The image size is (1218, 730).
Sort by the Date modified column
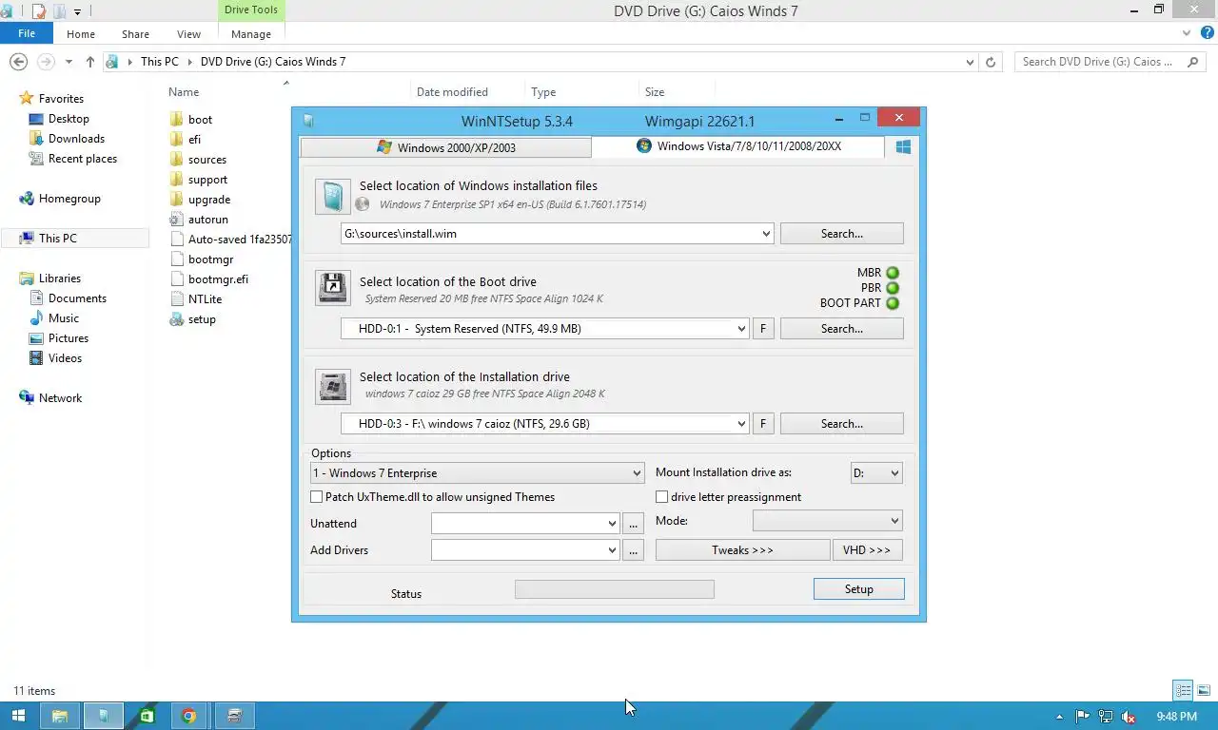452,92
